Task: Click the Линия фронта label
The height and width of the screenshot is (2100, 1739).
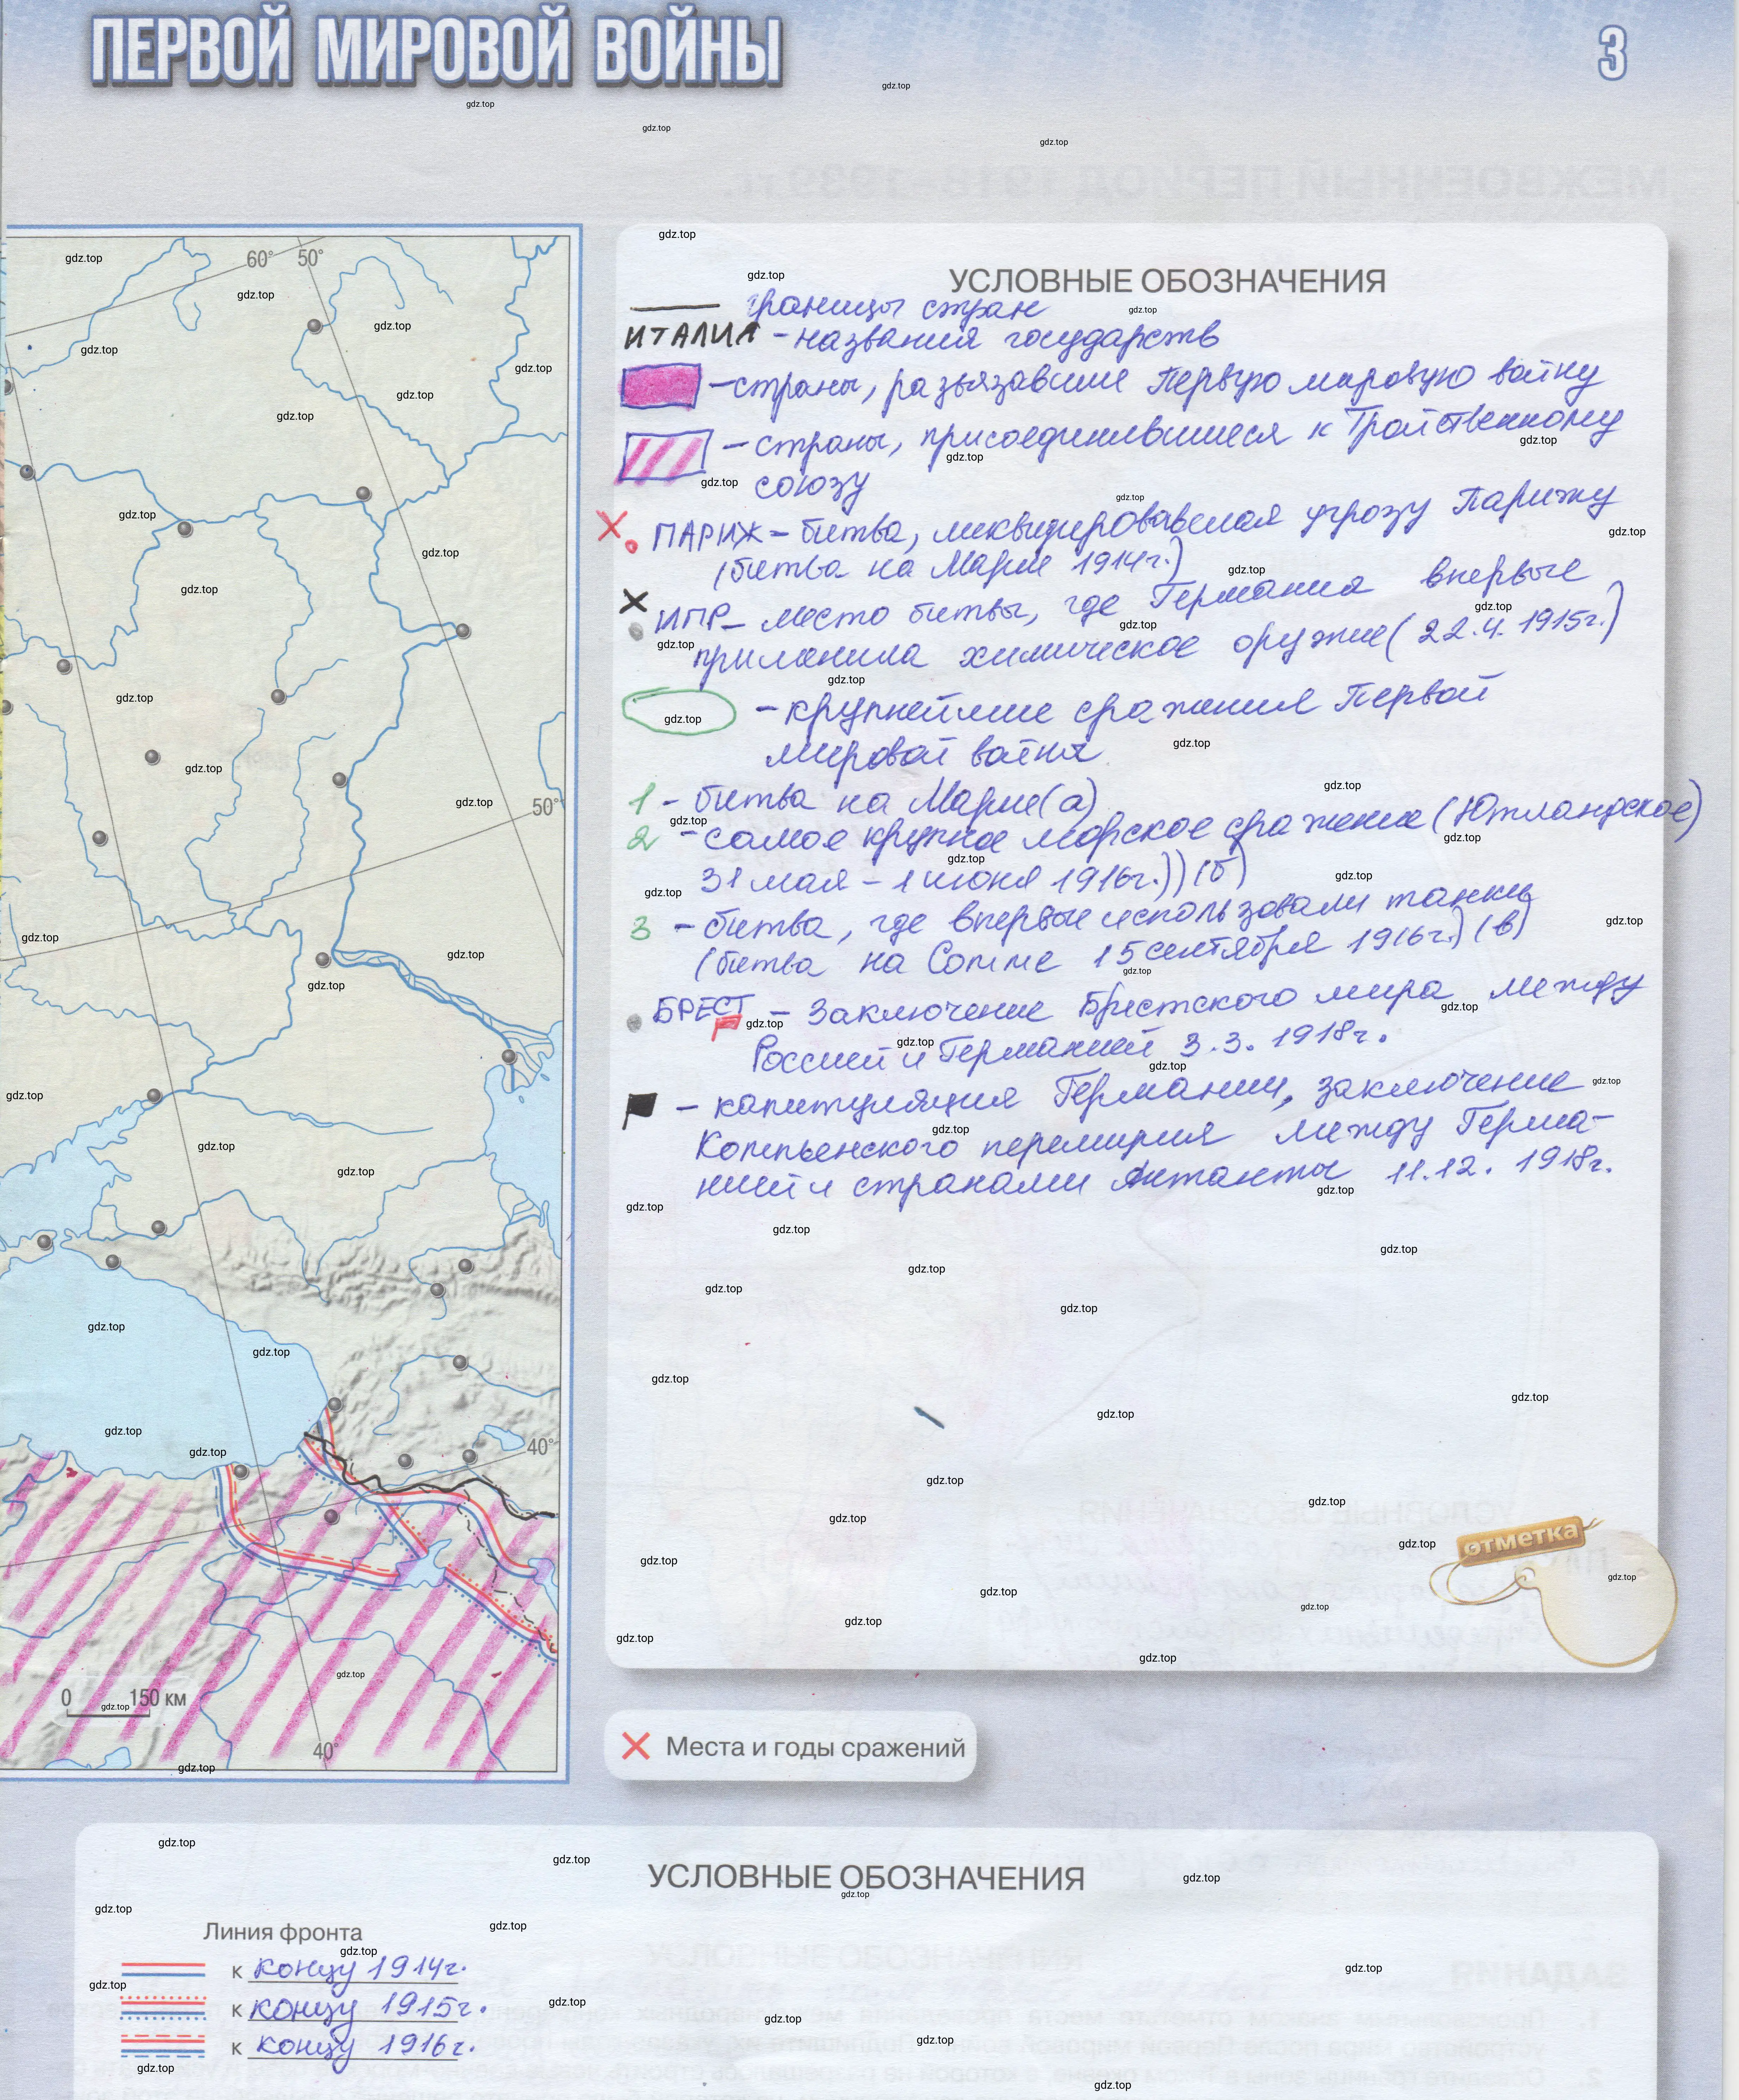Action: pyautogui.click(x=283, y=1932)
